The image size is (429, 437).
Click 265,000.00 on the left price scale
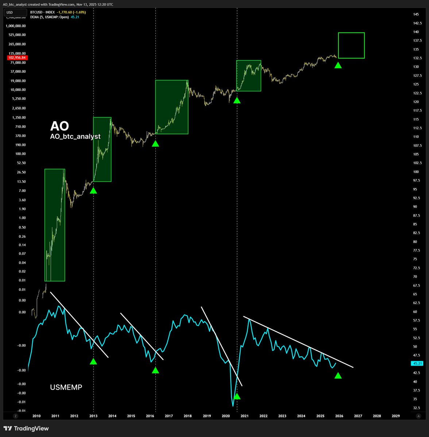pos(17,44)
